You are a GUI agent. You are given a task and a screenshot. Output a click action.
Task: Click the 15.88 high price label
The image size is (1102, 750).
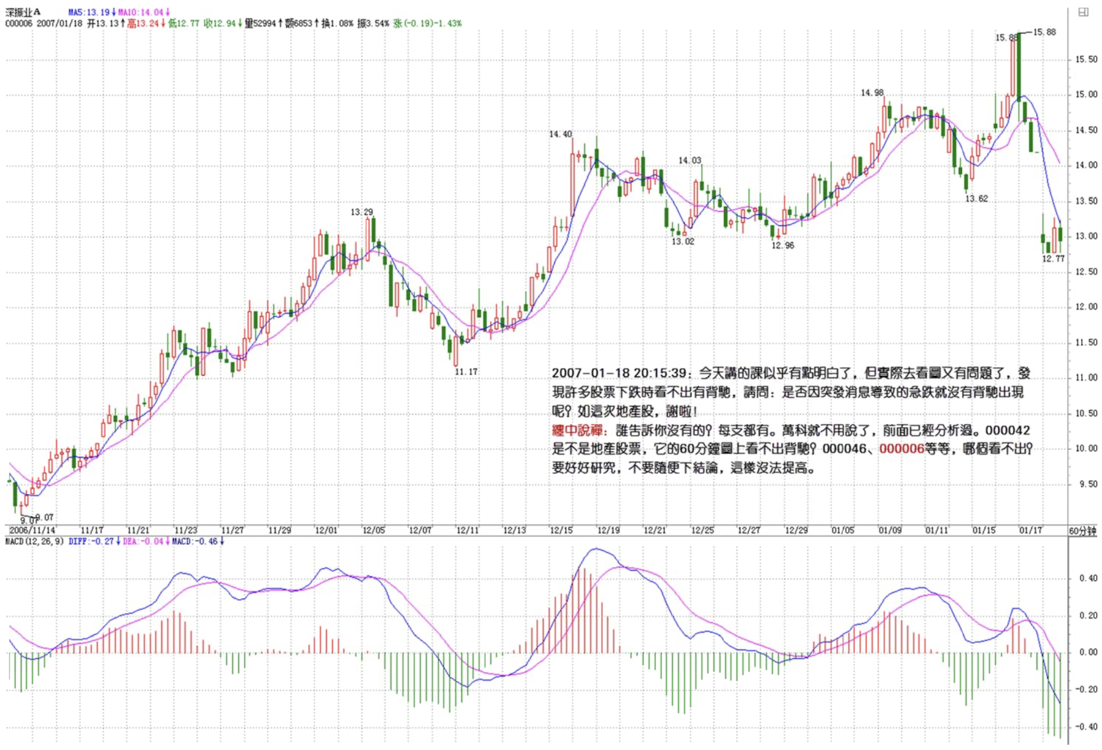pos(1044,32)
